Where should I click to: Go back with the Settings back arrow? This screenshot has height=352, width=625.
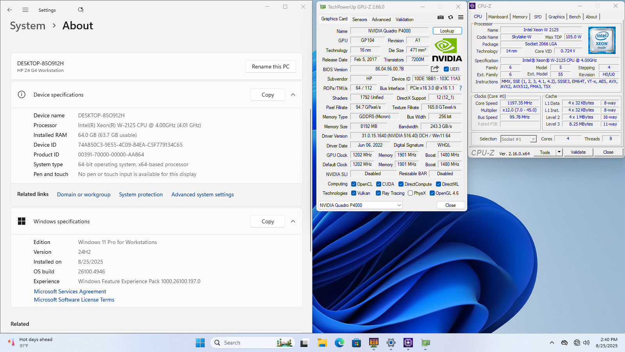pyautogui.click(x=10, y=10)
